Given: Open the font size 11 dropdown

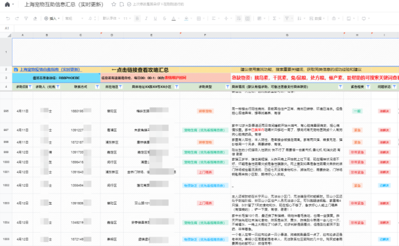Looking at the screenshot, I should coord(127,19).
